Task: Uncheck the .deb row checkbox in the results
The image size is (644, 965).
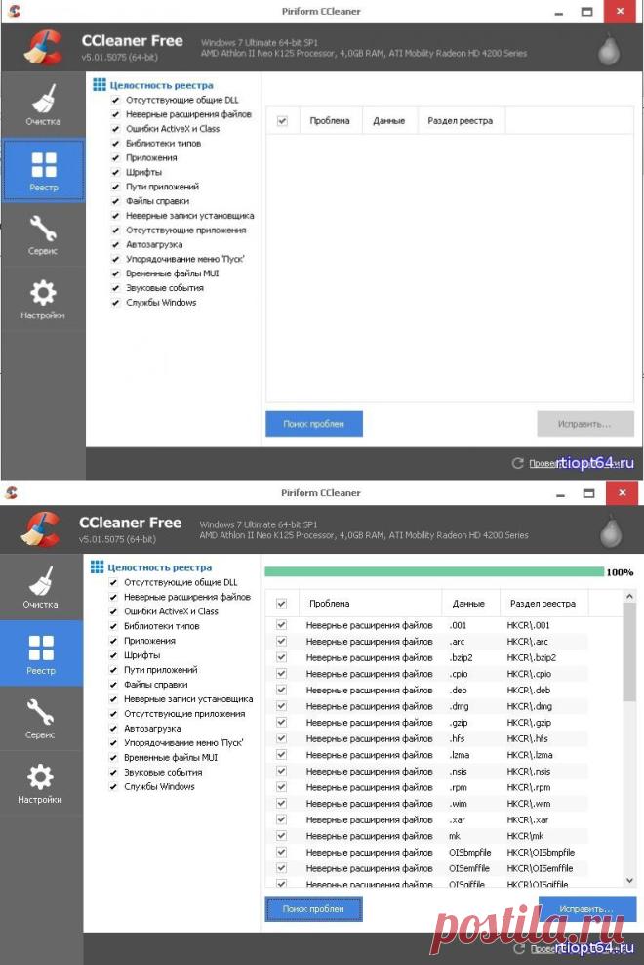Action: tap(281, 690)
